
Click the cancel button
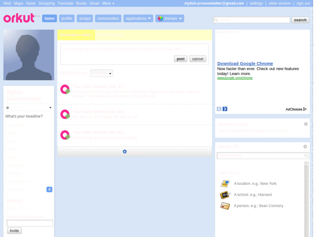pos(198,59)
